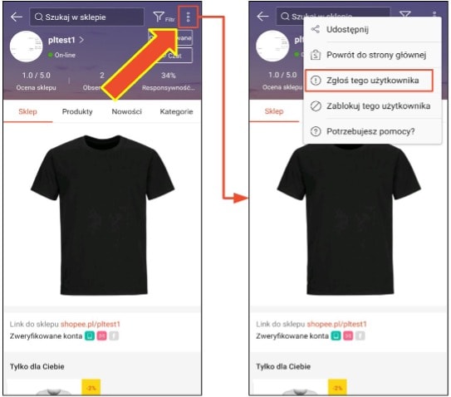Switch to Produkty tab
This screenshot has height=397, width=451.
click(77, 111)
